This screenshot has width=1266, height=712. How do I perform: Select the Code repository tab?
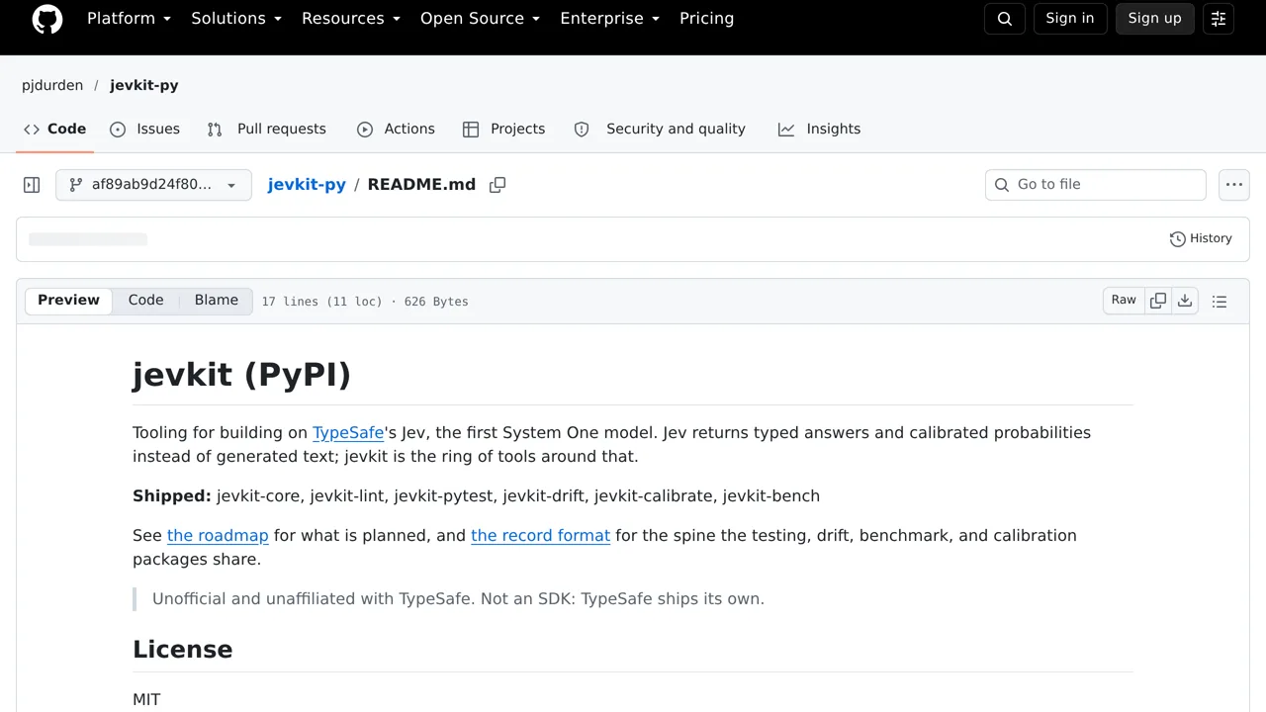(55, 130)
